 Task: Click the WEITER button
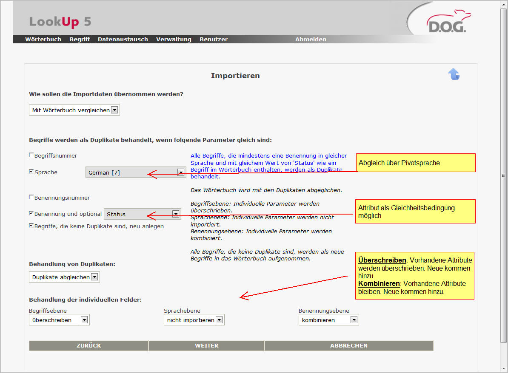[206, 345]
